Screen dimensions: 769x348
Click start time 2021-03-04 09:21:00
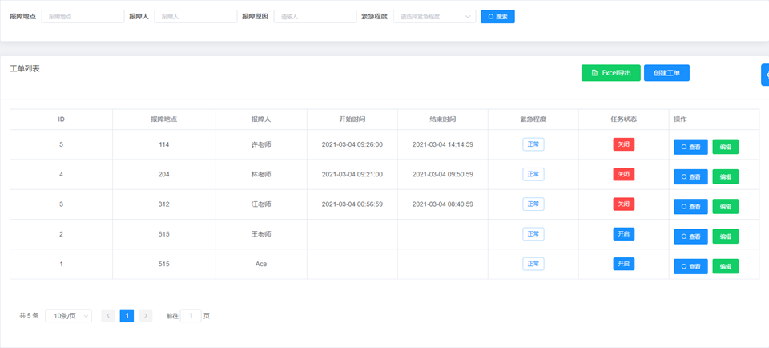[x=352, y=174]
